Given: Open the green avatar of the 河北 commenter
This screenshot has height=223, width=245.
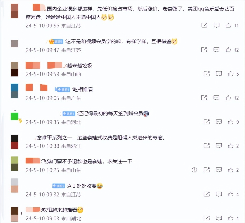Looking at the screenshot, I should coord(15,116).
